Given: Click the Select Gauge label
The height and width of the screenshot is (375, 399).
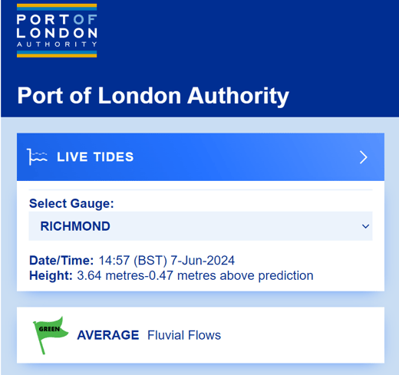Looking at the screenshot, I should (71, 204).
